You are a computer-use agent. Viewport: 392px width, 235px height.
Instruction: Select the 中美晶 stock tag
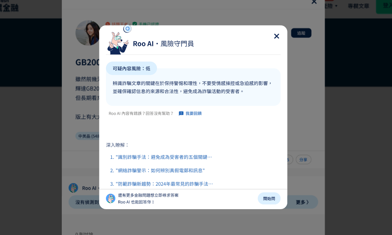(x=88, y=136)
